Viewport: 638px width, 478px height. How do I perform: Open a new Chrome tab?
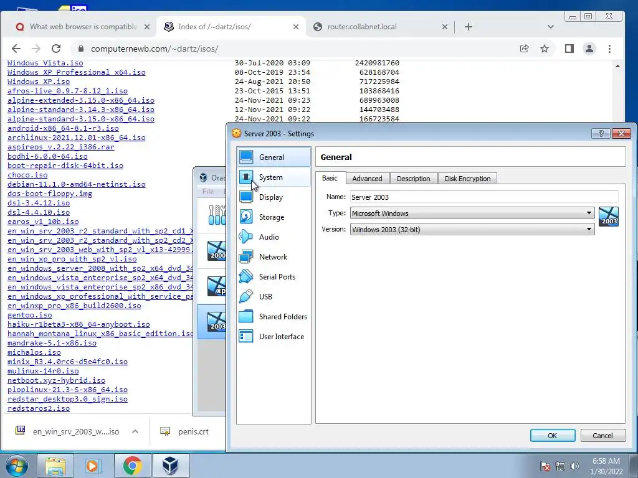pos(469,27)
